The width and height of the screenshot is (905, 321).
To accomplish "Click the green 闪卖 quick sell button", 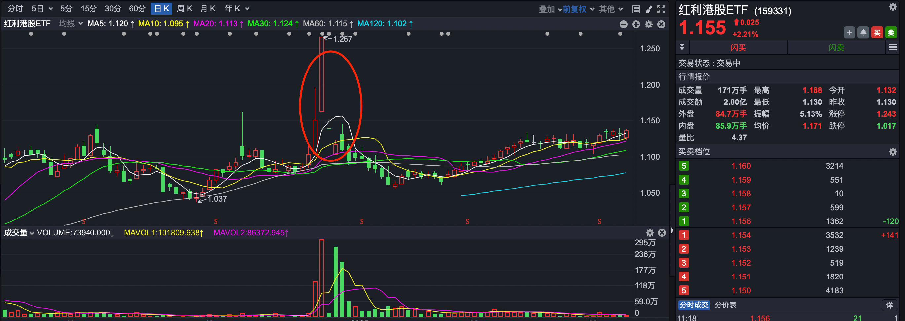I will (x=836, y=47).
